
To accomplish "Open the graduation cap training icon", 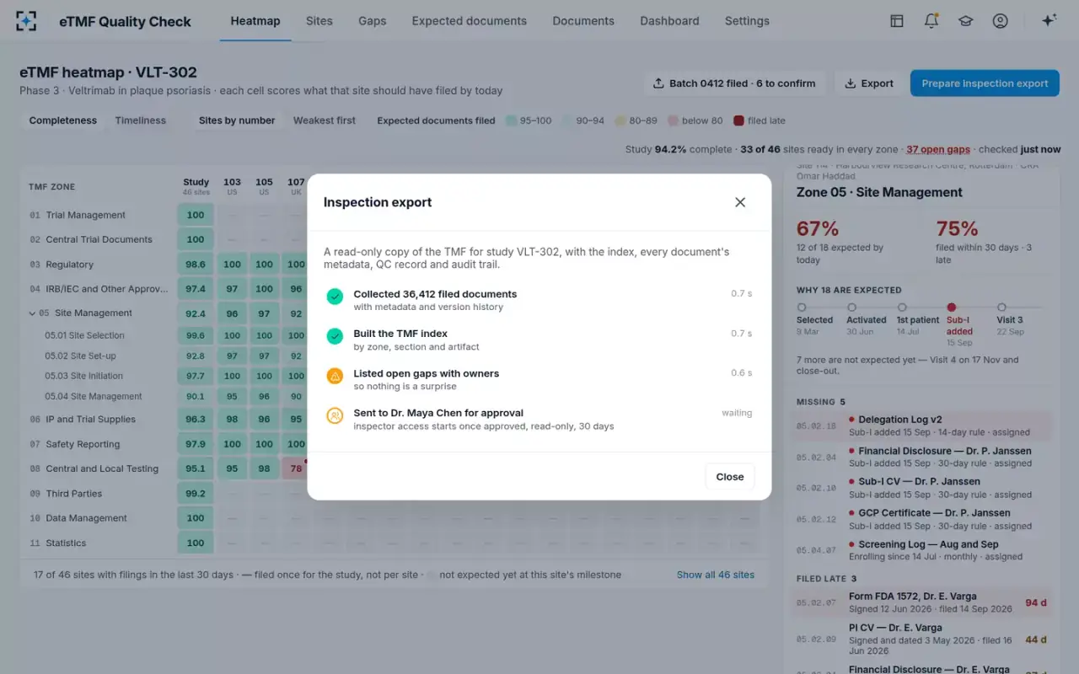I will tap(965, 21).
